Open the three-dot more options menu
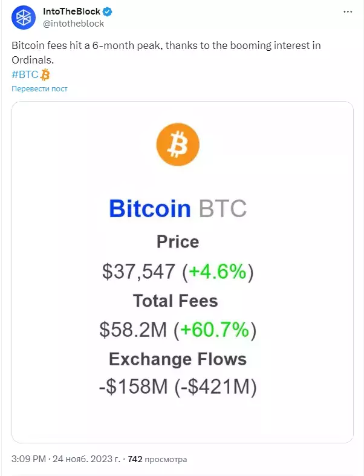Image resolution: width=364 pixels, height=476 pixels. (x=348, y=12)
